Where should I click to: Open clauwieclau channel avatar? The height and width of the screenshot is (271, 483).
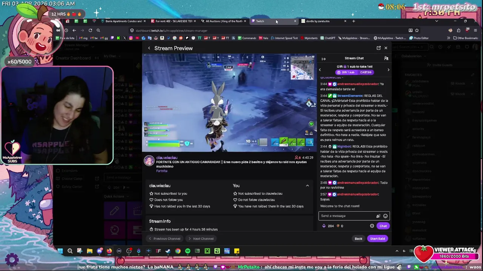pyautogui.click(x=149, y=161)
